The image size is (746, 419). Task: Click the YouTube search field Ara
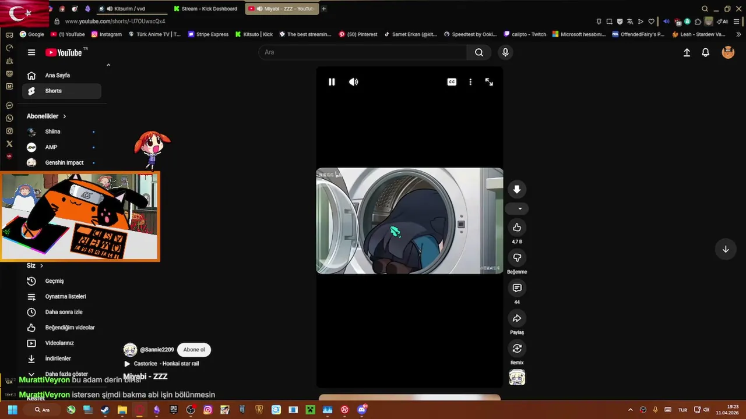(x=363, y=52)
